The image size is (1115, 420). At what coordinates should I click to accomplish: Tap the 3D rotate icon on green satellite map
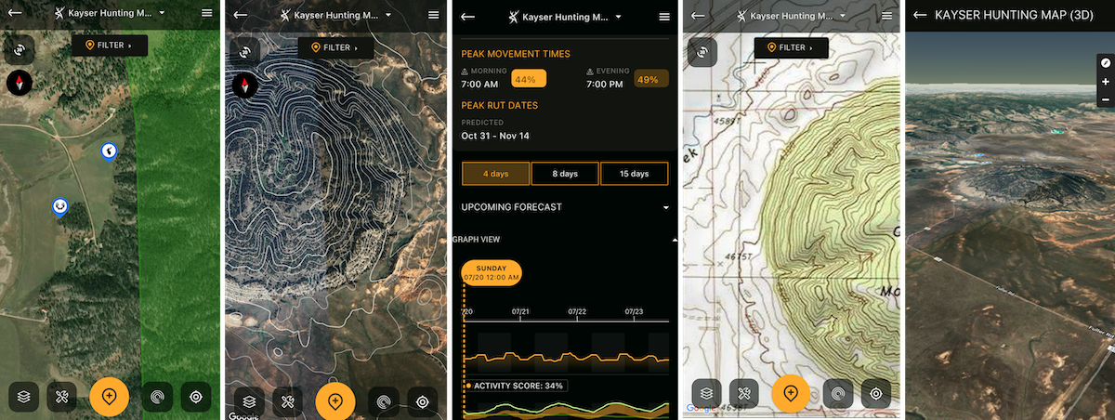[x=20, y=50]
